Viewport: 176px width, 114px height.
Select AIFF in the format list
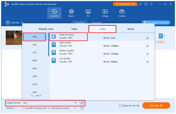pos(35,76)
